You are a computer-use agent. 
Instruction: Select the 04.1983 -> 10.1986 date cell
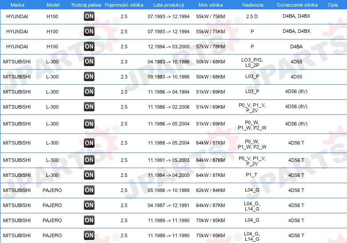tap(169, 62)
